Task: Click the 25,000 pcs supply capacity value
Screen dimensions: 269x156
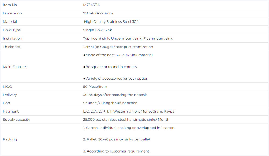Action: click(x=126, y=120)
